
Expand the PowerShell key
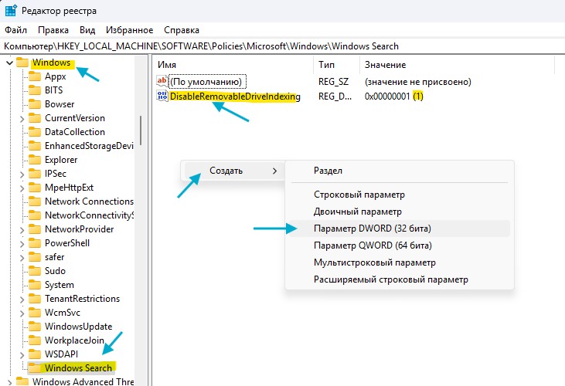[22, 243]
